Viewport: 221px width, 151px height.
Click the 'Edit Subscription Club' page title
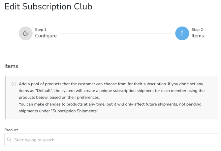coord(48,7)
